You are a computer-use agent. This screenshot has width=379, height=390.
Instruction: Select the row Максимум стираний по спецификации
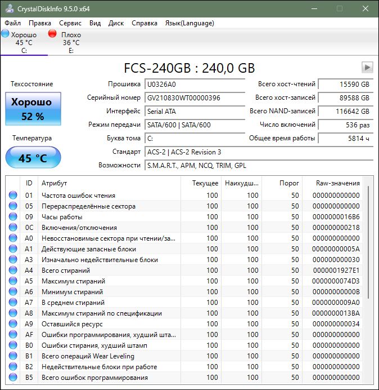pyautogui.click(x=184, y=313)
